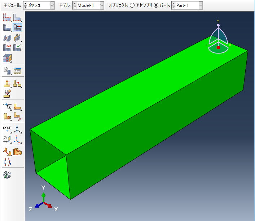Click the stepper arrows beside Part-1
Image resolution: width=255 pixels, height=221 pixels.
pos(173,5)
